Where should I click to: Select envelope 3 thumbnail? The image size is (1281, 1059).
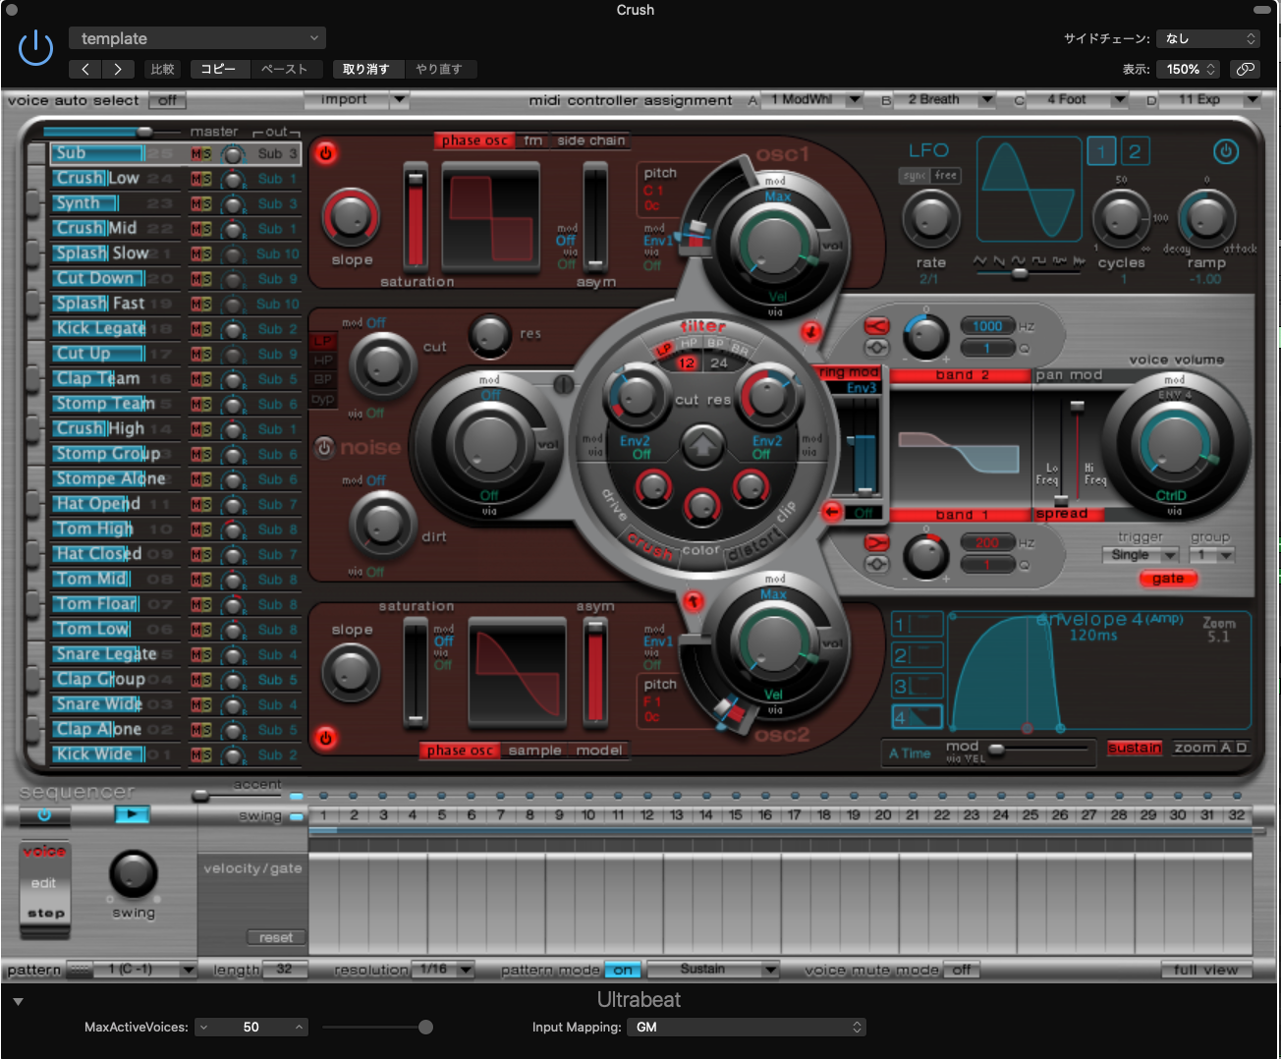pos(917,686)
